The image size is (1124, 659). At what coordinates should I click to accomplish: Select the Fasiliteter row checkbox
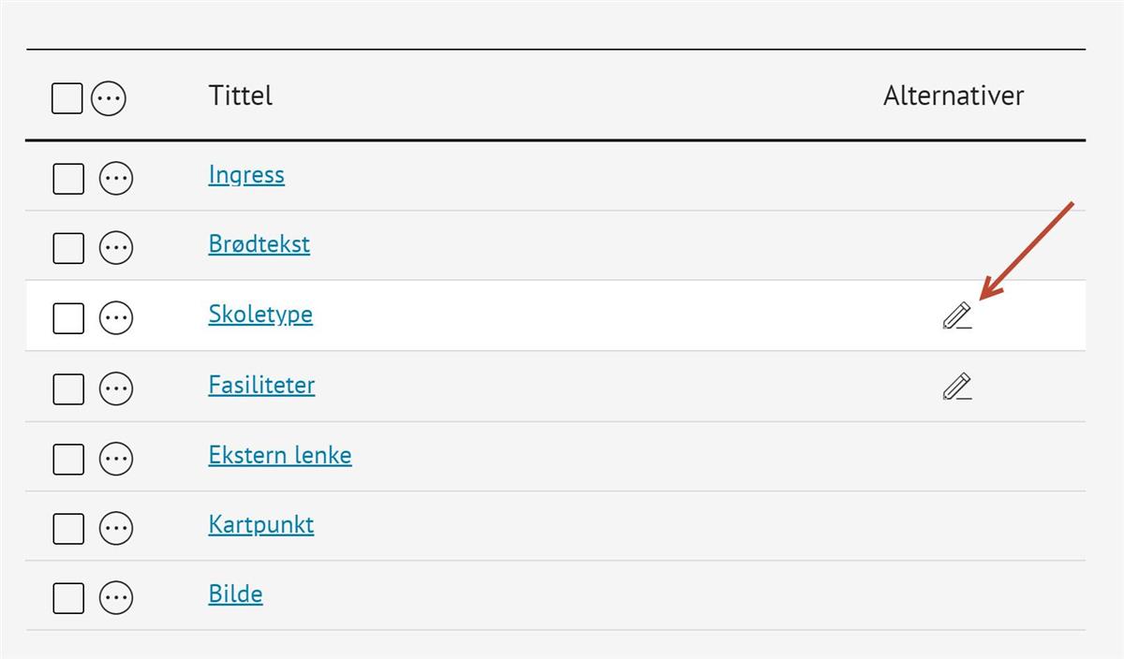coord(68,388)
